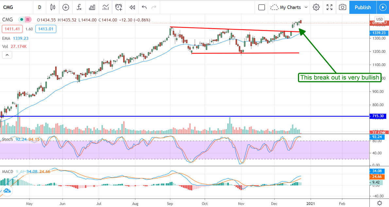
Task: Open indicator templates icon
Action: [106, 8]
